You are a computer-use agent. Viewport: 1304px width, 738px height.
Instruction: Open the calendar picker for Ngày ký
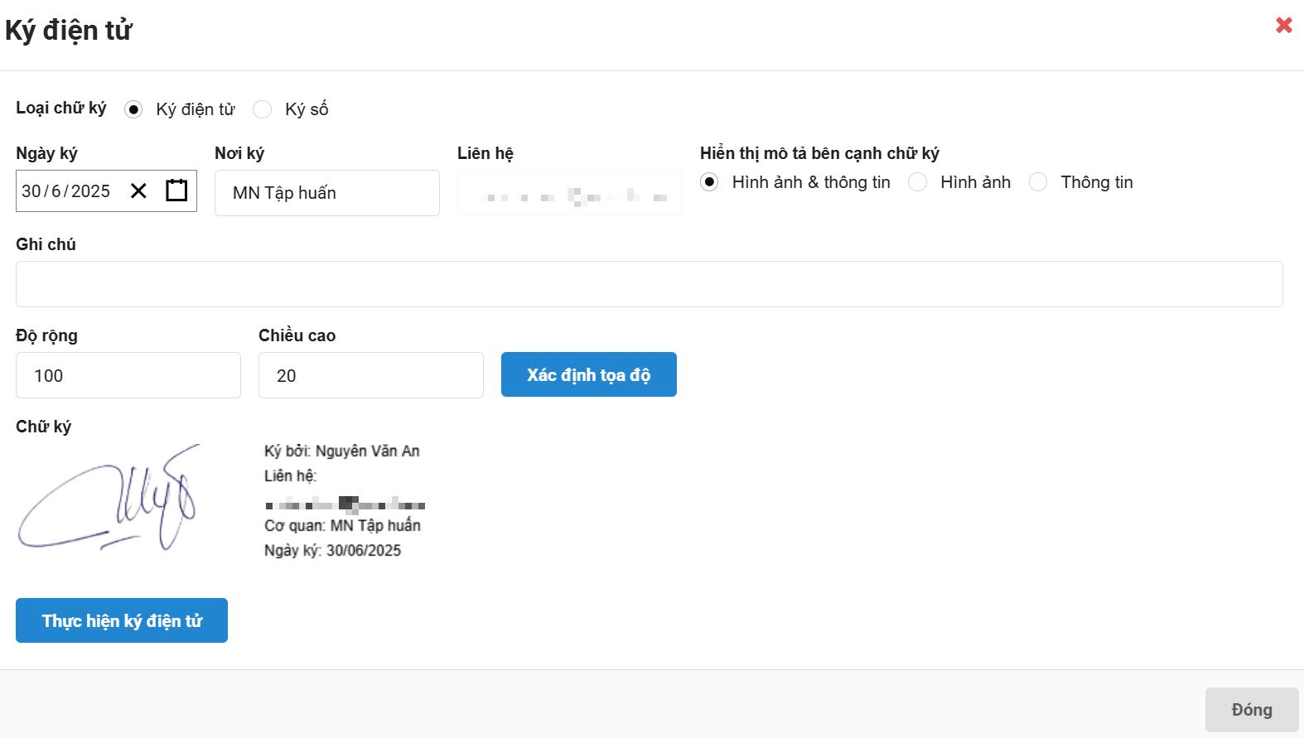[176, 191]
